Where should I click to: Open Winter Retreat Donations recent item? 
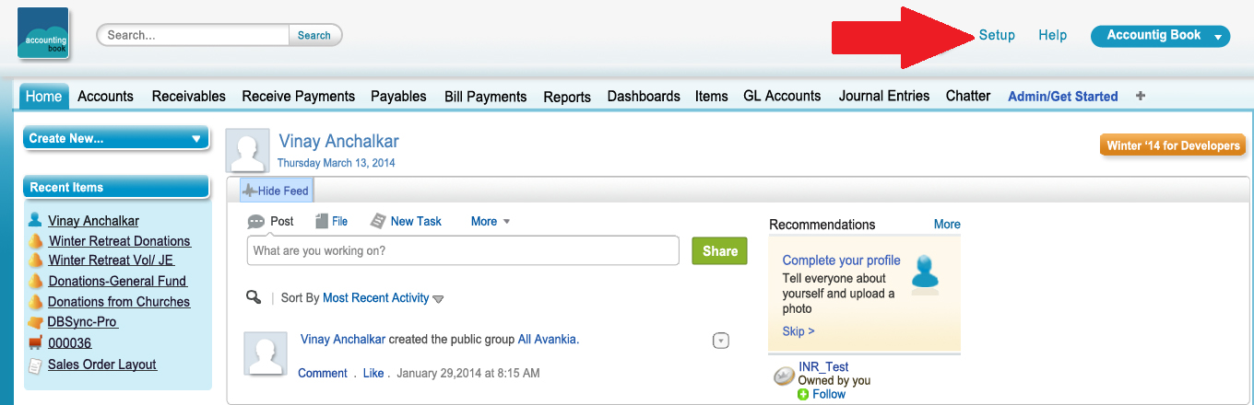click(x=119, y=241)
